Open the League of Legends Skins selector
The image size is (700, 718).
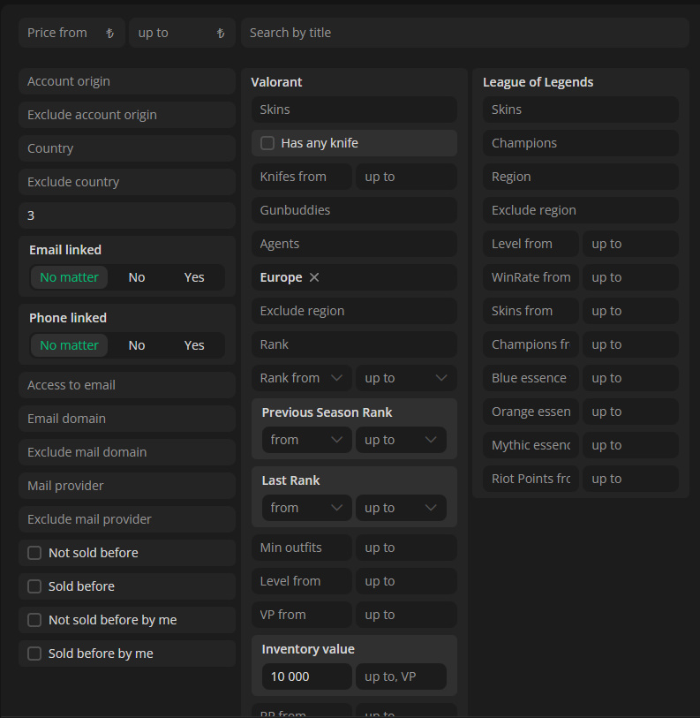click(581, 110)
